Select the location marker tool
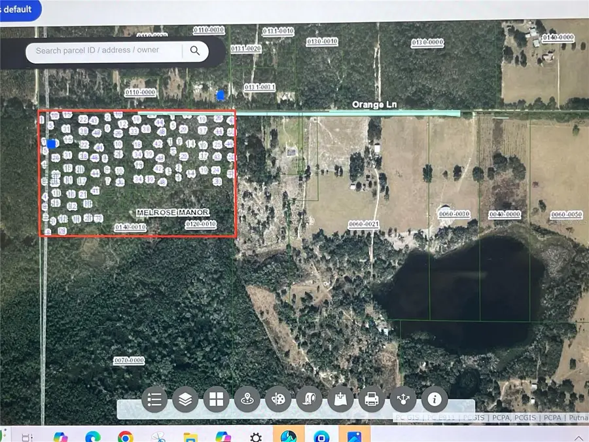 point(247,399)
